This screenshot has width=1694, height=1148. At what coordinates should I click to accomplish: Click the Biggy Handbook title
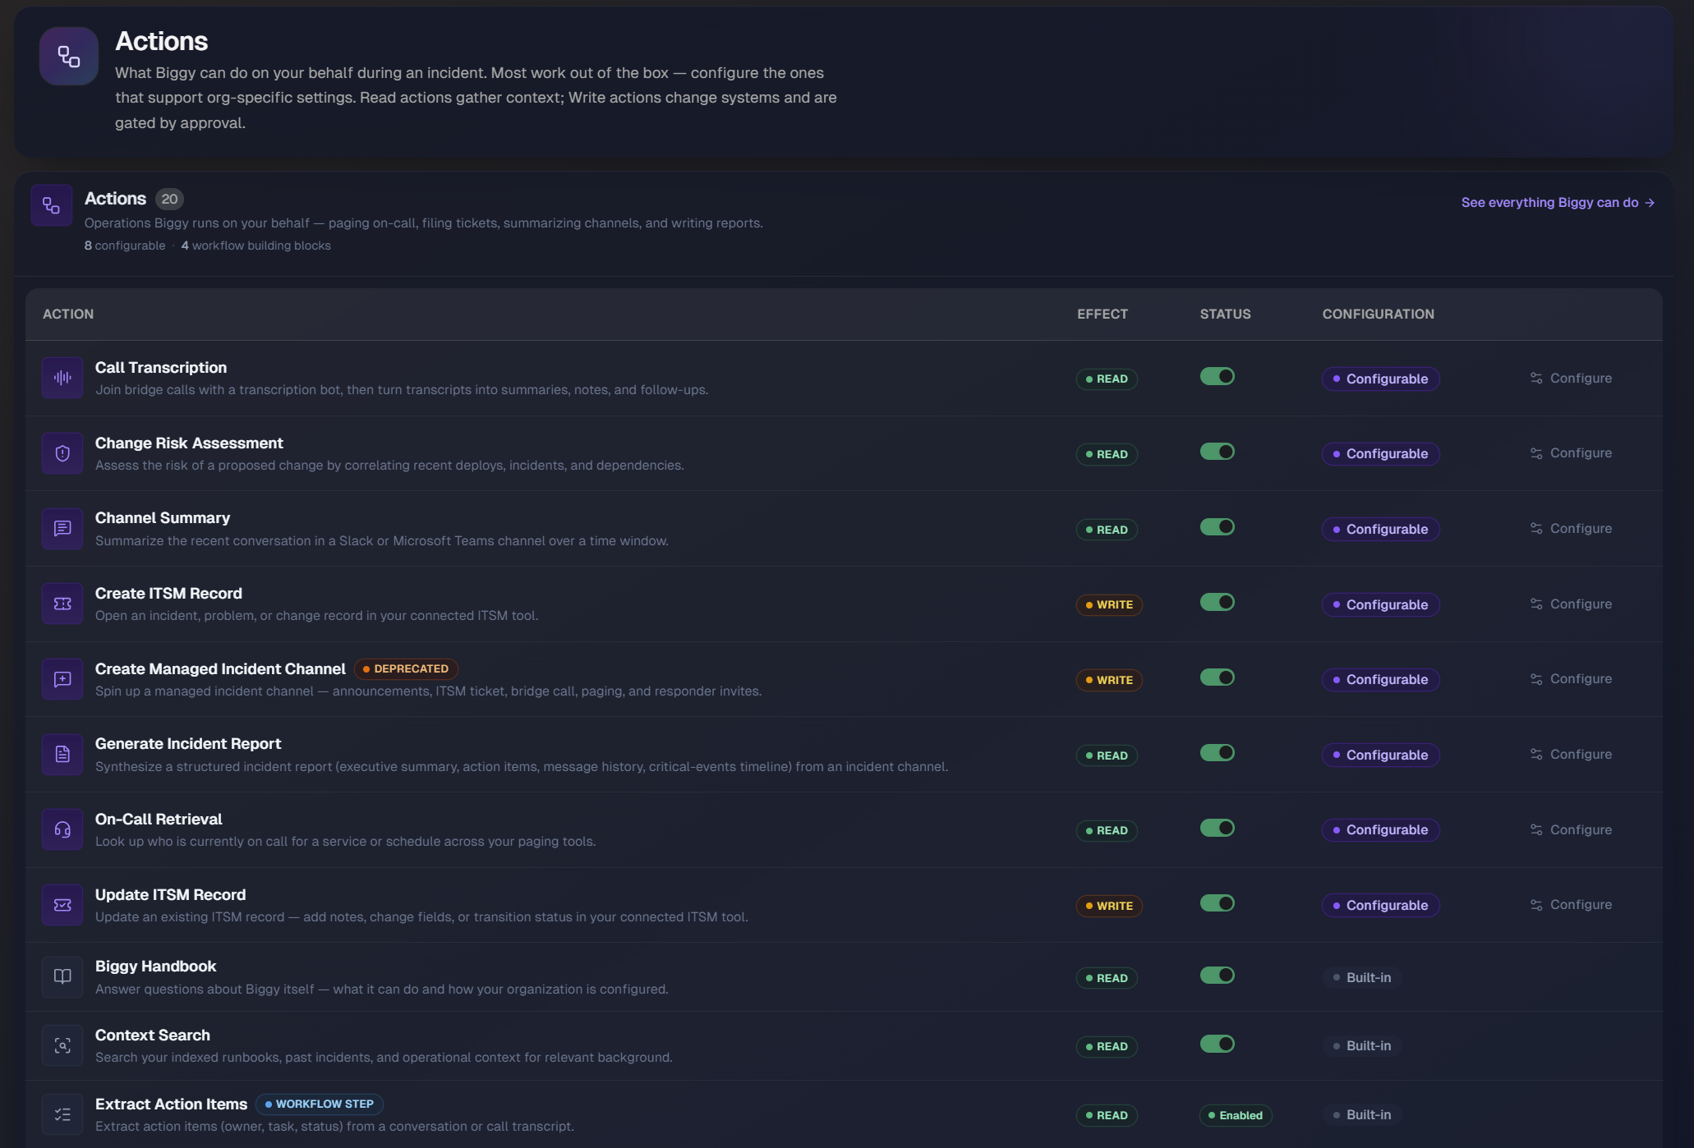[155, 966]
